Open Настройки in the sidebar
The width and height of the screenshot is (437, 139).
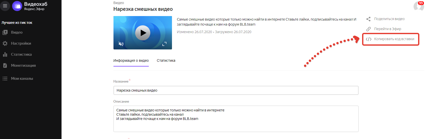click(21, 43)
